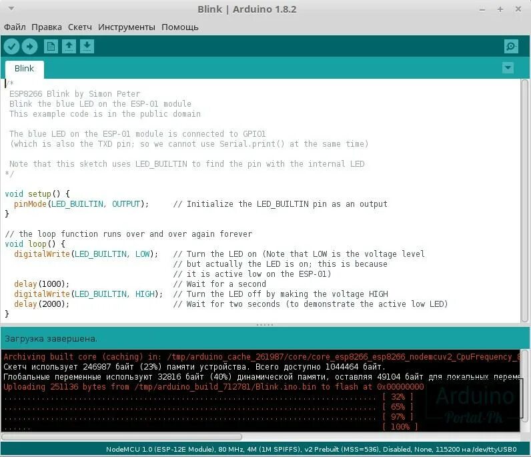Click comment '// the loop function runs over and over again forever'

(x=129, y=234)
